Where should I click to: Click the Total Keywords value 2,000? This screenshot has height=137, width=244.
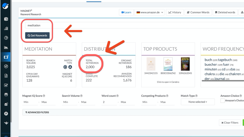(90, 67)
